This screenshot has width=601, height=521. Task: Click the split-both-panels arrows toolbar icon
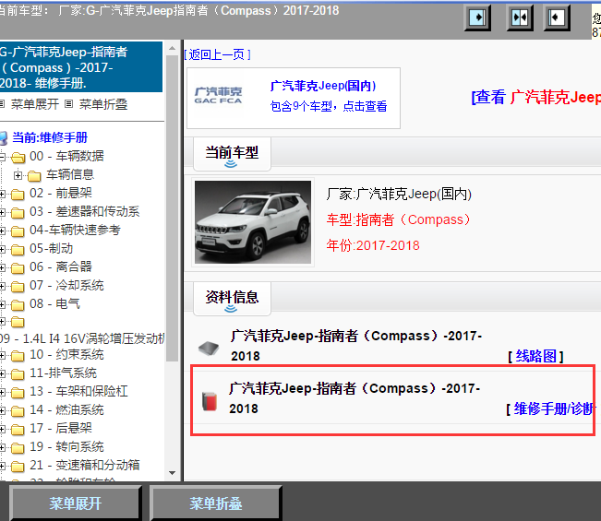coord(520,18)
